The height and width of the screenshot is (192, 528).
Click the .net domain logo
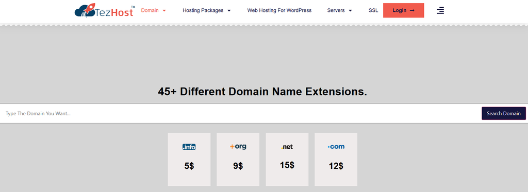(287, 147)
